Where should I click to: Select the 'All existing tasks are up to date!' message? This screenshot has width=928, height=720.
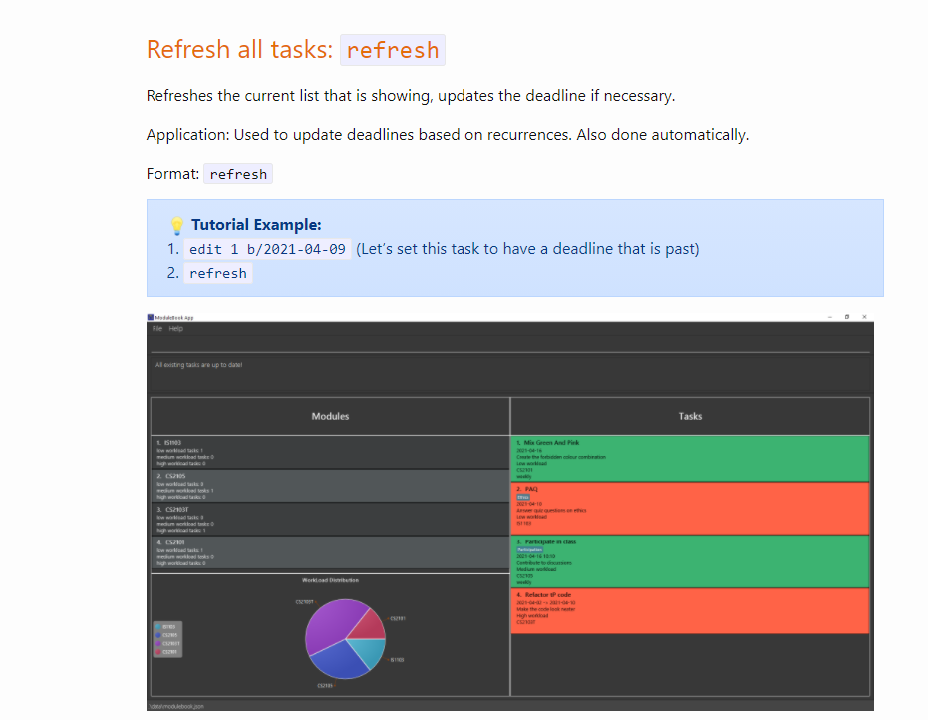[x=199, y=365]
